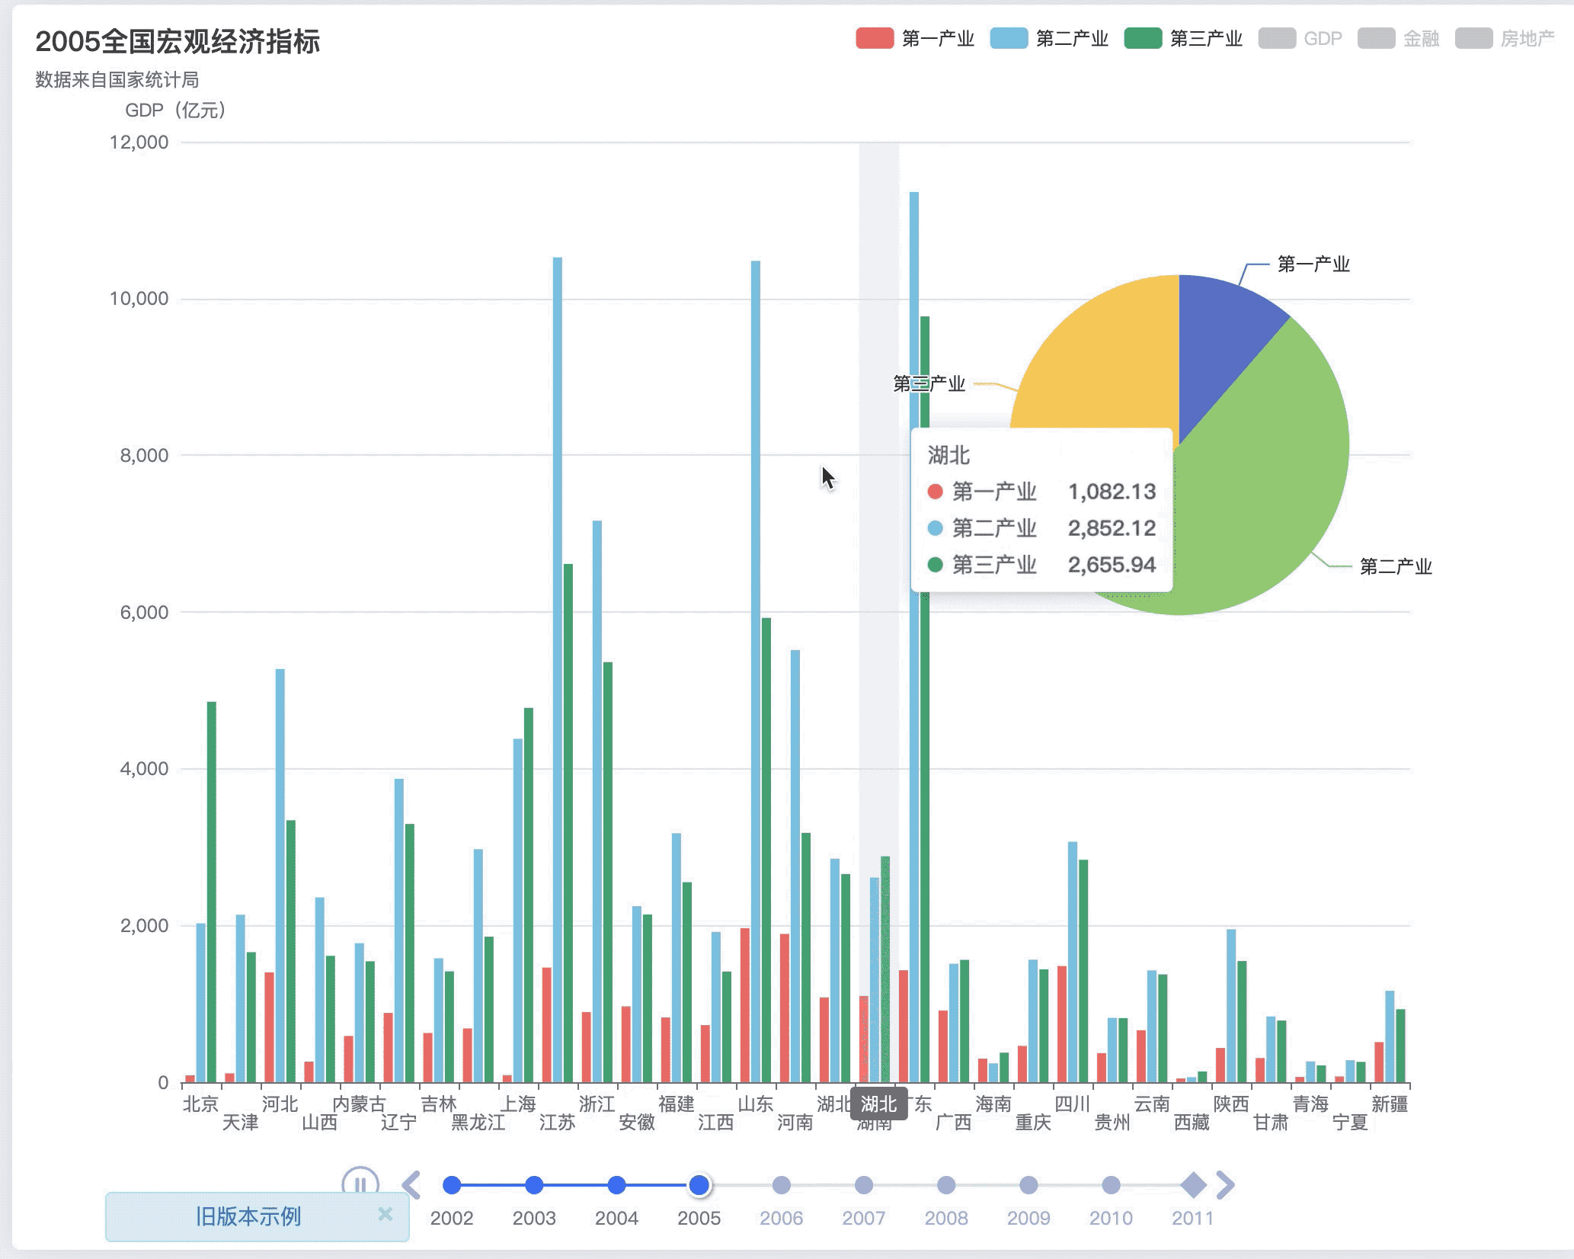Click the current 2005 timeline handle
Viewport: 1574px width, 1259px height.
click(x=699, y=1185)
